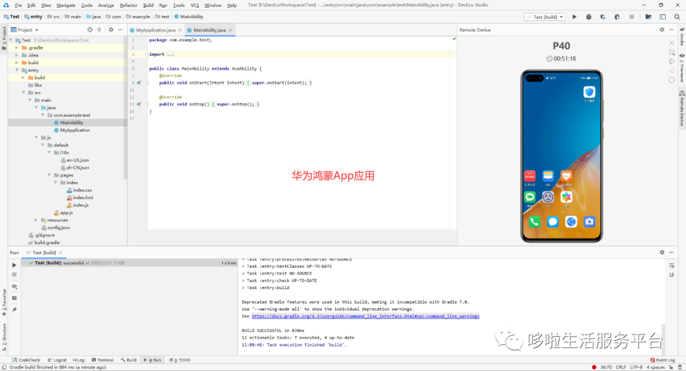This screenshot has width=686, height=371.
Task: Select index.hml file in tree
Action: (83, 197)
